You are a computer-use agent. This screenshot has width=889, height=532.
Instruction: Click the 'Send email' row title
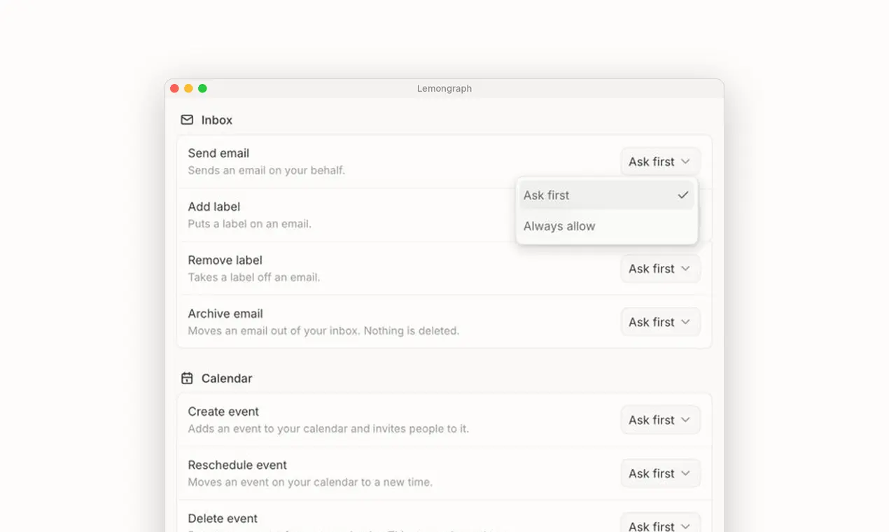(x=218, y=153)
